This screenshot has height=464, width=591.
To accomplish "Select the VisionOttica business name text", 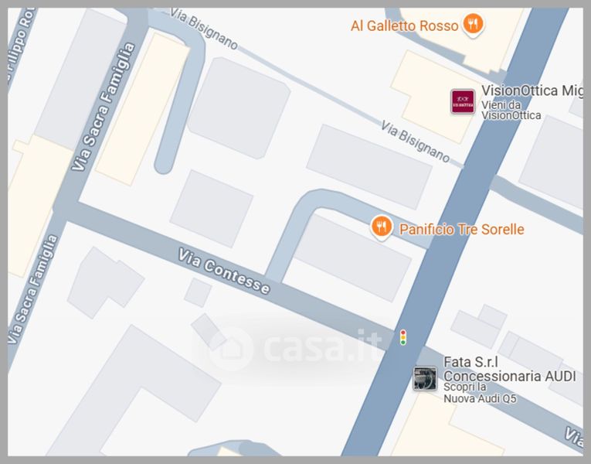I will 532,91.
